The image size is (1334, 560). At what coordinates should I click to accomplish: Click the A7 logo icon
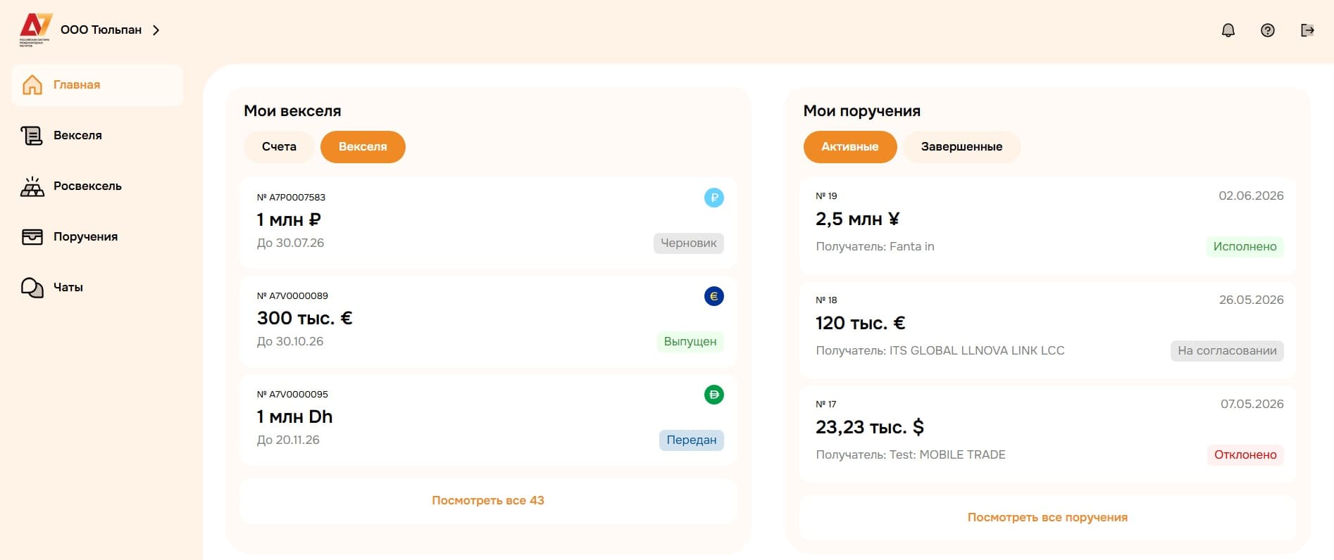(36, 30)
